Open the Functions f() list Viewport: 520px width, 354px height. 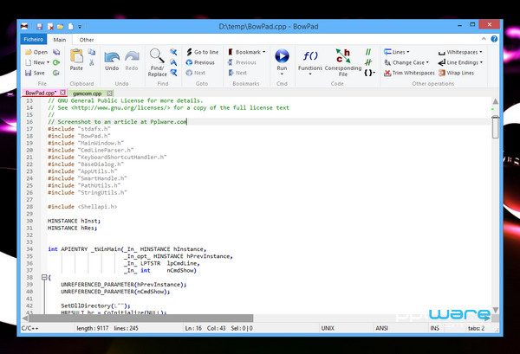click(310, 62)
